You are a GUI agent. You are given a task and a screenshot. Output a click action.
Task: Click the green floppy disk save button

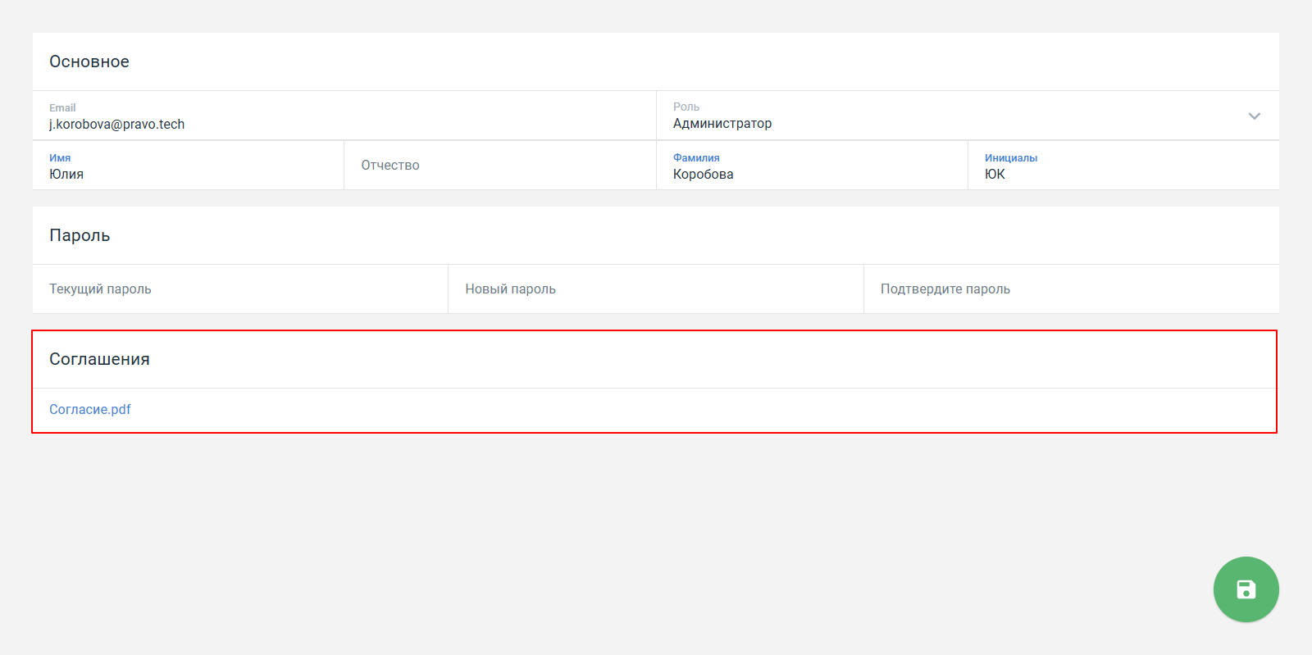pyautogui.click(x=1246, y=589)
